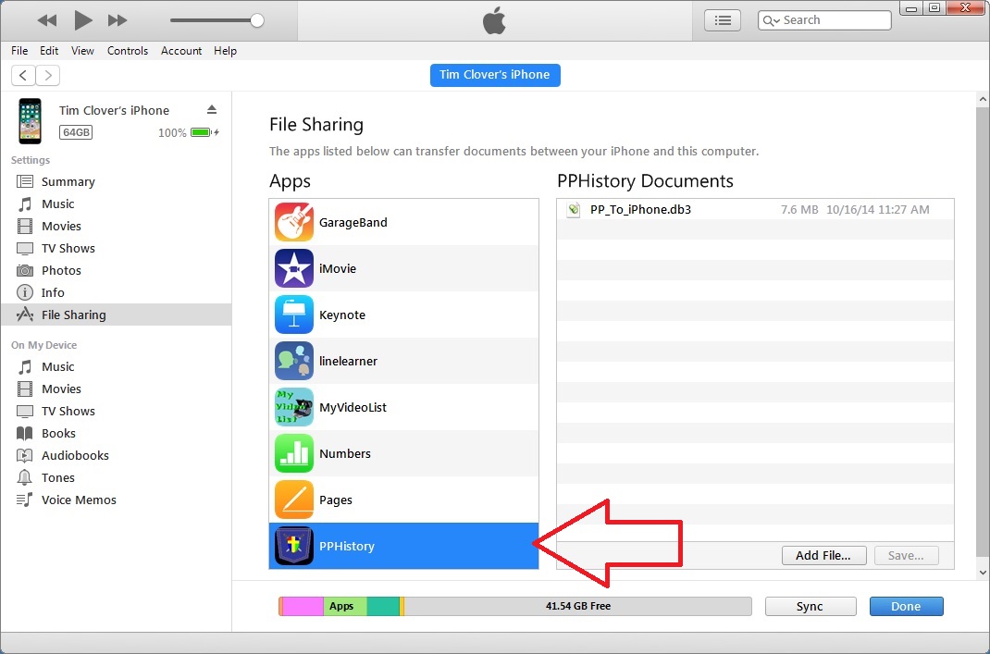Select TV Shows icon under Settings

coord(25,249)
